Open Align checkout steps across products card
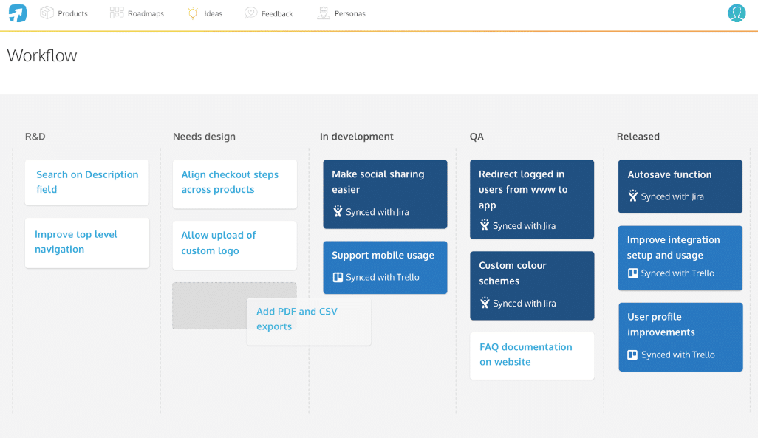Screen dimensions: 758x438 tap(234, 184)
